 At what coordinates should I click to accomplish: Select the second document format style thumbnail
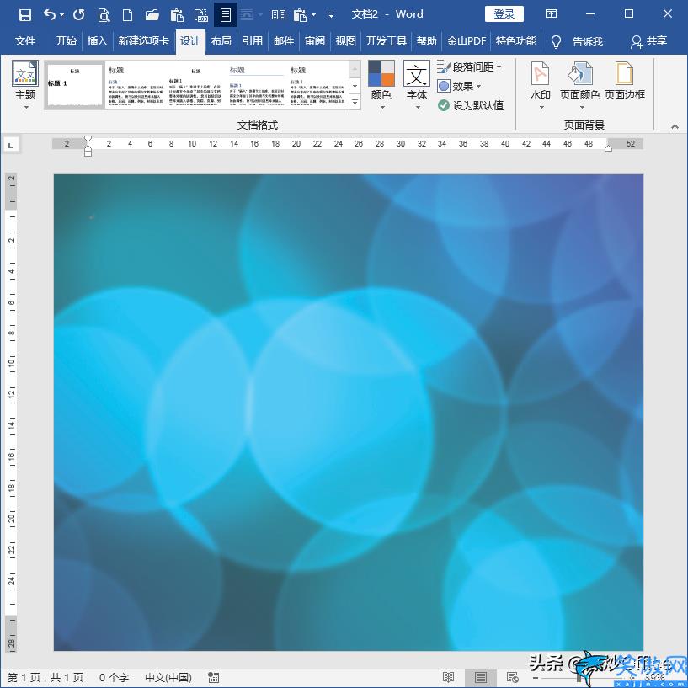tap(136, 85)
